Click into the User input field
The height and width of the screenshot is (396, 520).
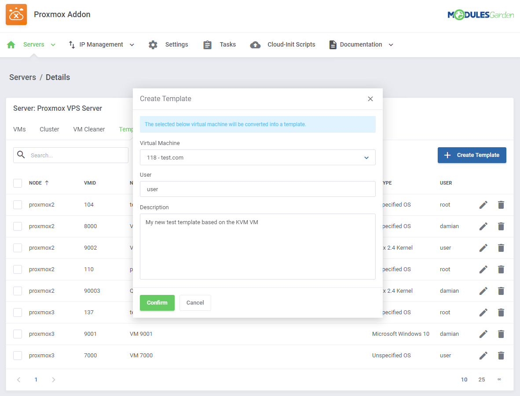coord(258,189)
